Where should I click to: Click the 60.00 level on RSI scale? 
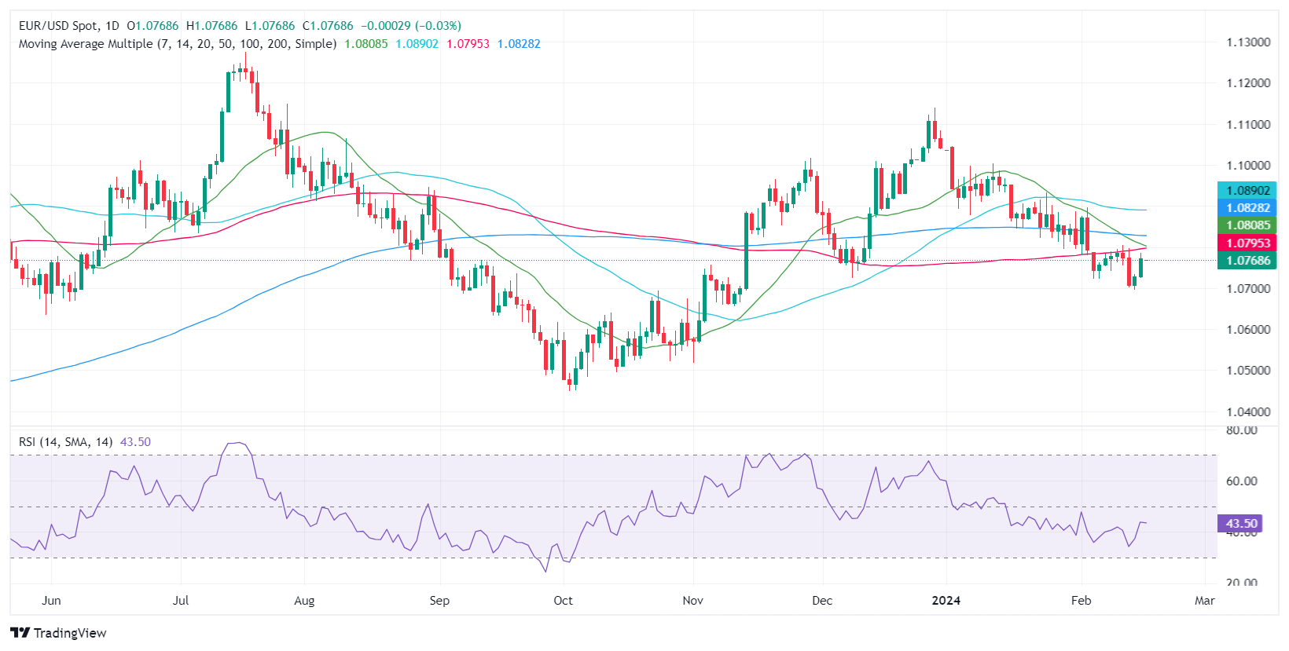(x=1242, y=481)
